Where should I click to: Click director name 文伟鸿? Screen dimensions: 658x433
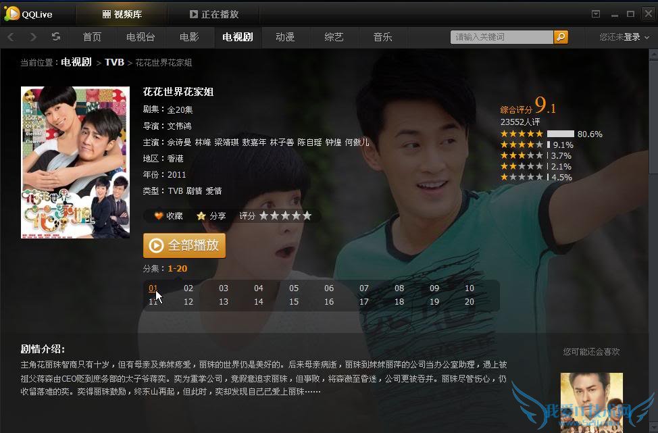(x=179, y=126)
